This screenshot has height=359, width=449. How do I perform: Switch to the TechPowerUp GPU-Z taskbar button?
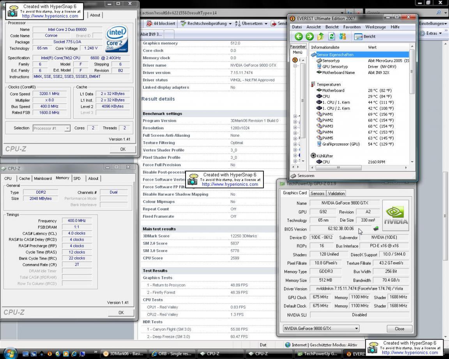(x=317, y=354)
